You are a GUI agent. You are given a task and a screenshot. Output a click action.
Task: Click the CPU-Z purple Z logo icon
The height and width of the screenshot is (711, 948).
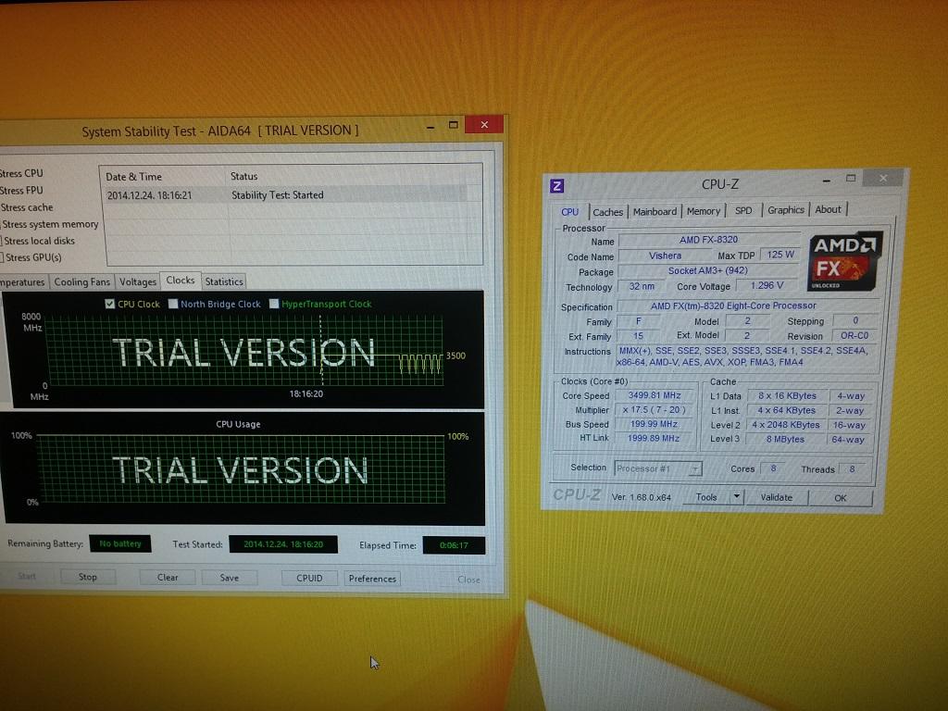556,185
